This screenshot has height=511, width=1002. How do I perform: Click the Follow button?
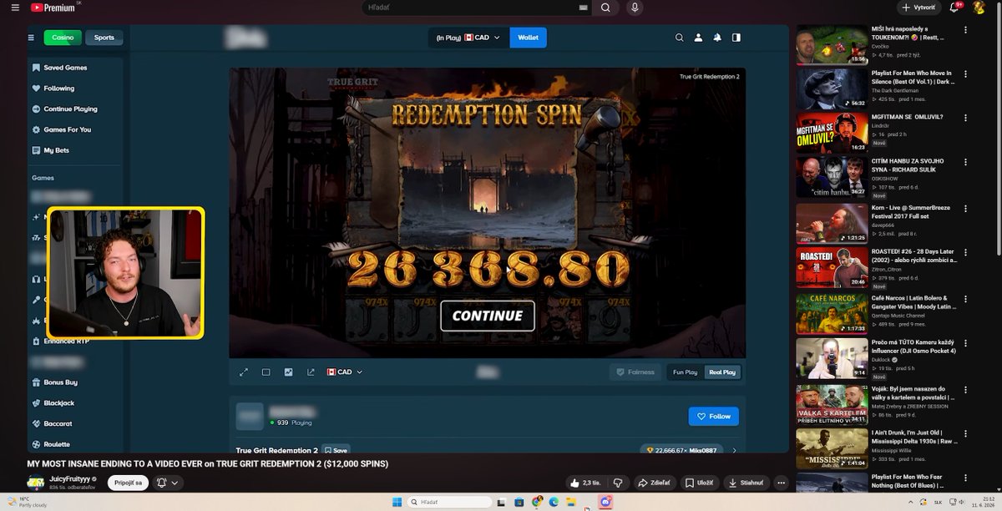click(714, 416)
